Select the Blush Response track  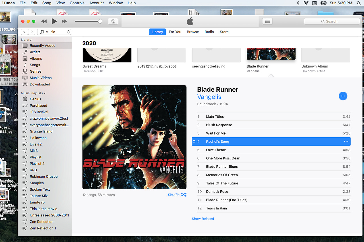[274, 125]
